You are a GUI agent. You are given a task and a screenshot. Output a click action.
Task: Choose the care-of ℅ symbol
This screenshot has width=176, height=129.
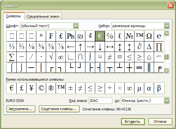coord(110,36)
